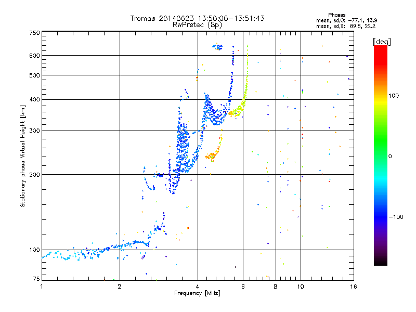This screenshot has height=312, width=416.
Task: Click the plot title 'Tromsø 20140623 13:50:00-13:51:43'
Action: click(197, 18)
